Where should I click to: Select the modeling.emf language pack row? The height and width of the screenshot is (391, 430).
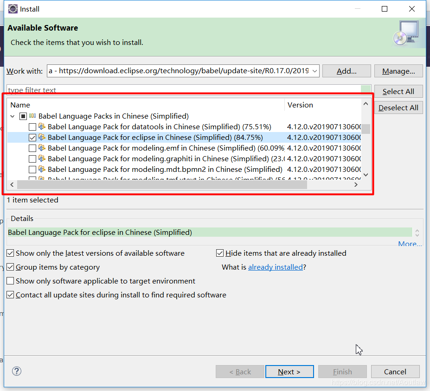[x=152, y=148]
